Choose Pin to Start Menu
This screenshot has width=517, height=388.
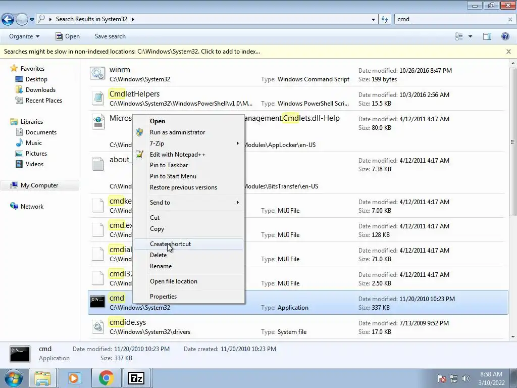[189, 176]
